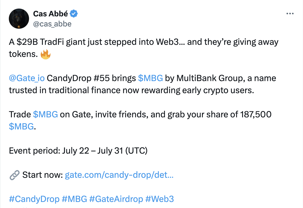Open Cas Abbé's wolf profile avatar
Screen dimensions: 303x208
(x=18, y=19)
